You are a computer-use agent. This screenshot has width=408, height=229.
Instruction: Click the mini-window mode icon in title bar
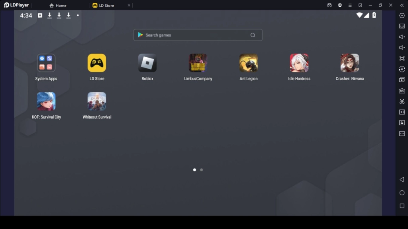(360, 5)
